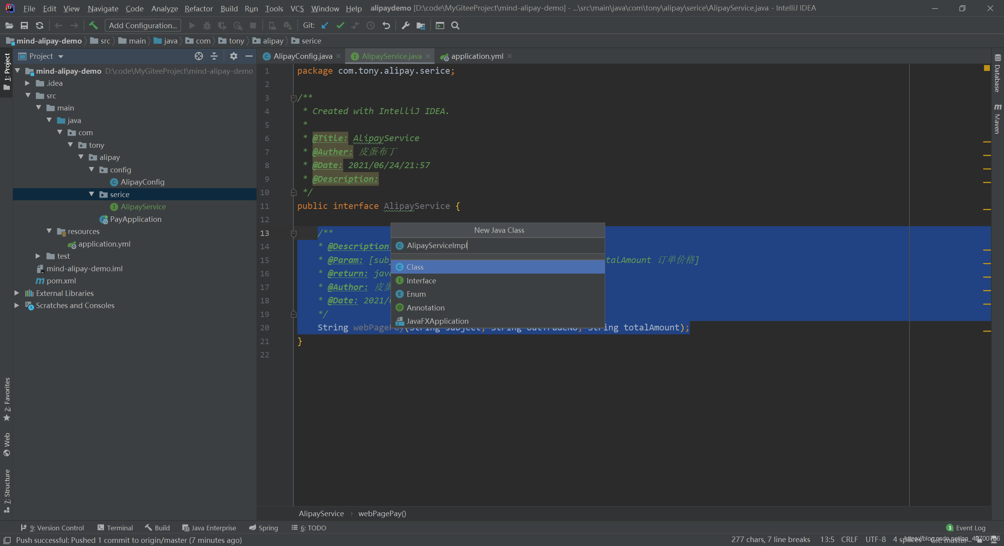
Task: Click the Search Everywhere magnifier icon
Action: tap(455, 25)
